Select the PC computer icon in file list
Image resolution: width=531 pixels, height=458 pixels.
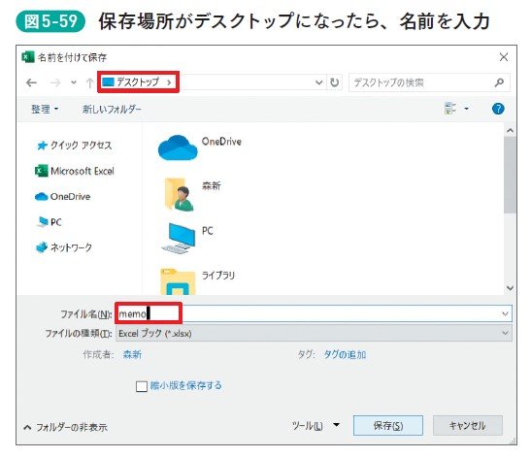(x=179, y=238)
